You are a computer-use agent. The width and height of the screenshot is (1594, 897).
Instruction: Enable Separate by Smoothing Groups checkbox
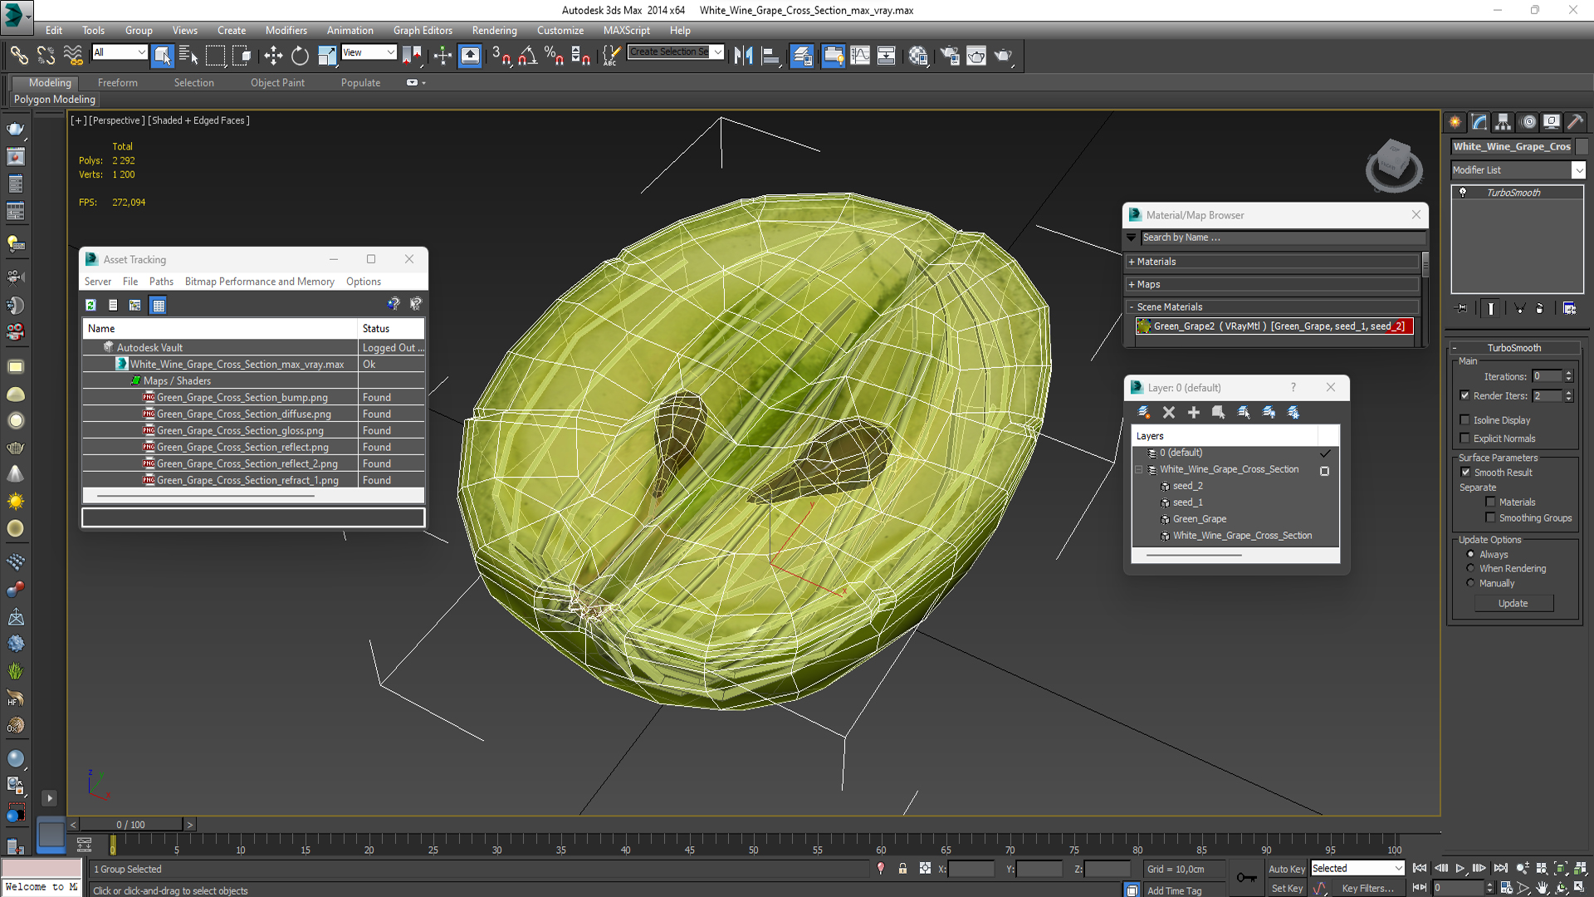1490,518
